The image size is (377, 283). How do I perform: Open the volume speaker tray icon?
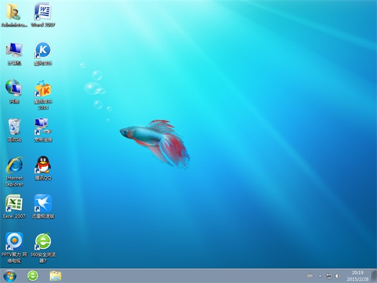coord(338,275)
